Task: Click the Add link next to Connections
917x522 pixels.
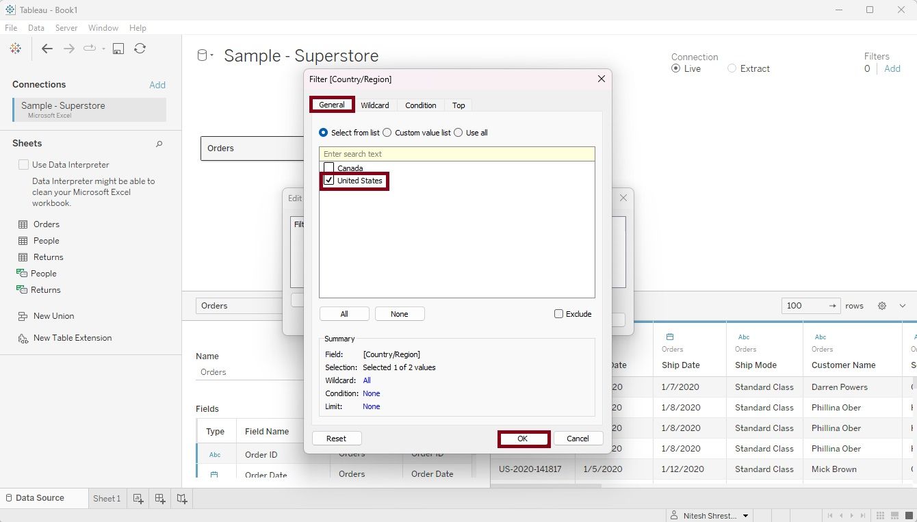Action: pos(157,85)
